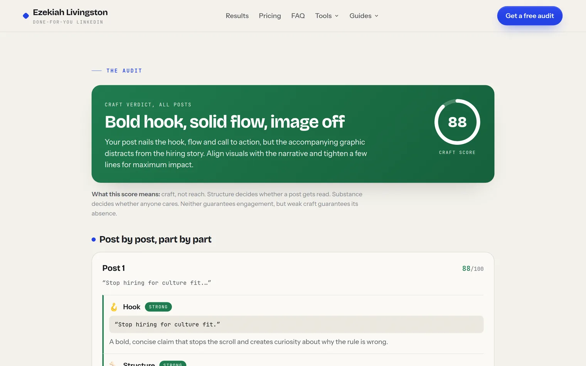Click the "Stop hiring for culture fit.…" post excerpt
The width and height of the screenshot is (586, 366).
(157, 283)
